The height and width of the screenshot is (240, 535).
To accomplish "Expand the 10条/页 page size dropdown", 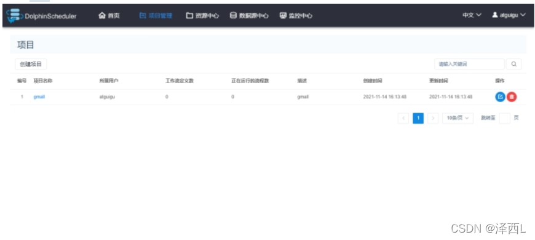I will (x=458, y=118).
